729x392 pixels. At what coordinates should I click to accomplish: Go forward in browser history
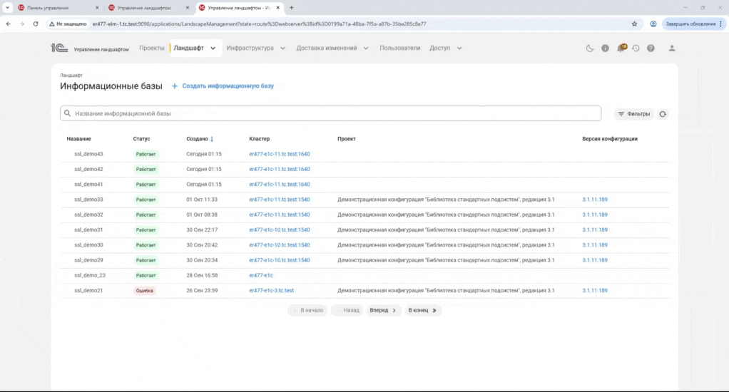[x=21, y=24]
